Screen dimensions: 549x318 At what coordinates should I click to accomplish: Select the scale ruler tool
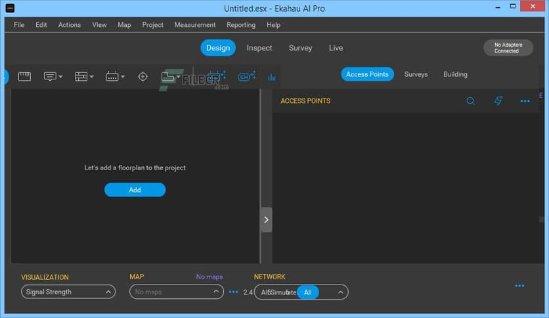tap(24, 77)
